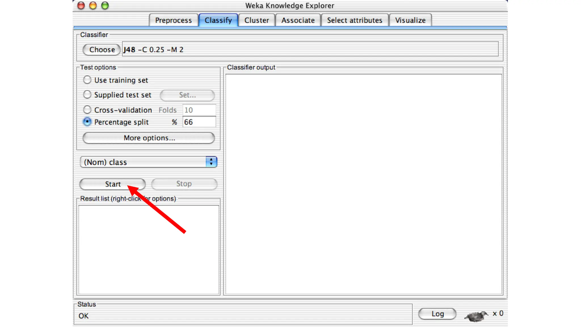Screen dimensions: 581x327
Task: Select the Use training set option
Action: [87, 80]
